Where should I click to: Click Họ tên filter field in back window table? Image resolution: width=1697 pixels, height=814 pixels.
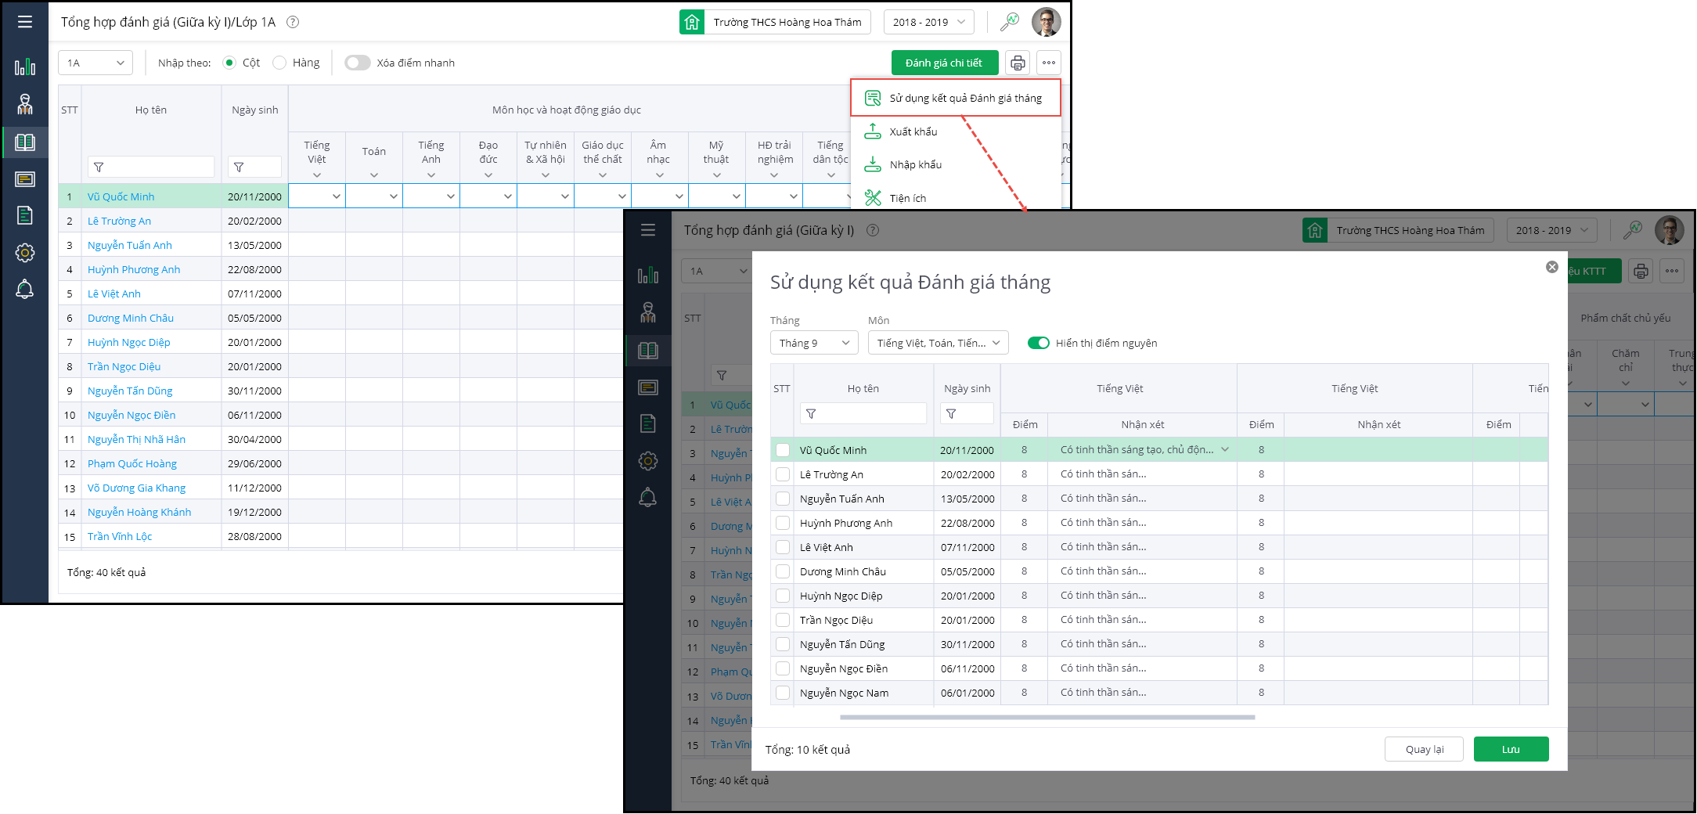(151, 167)
